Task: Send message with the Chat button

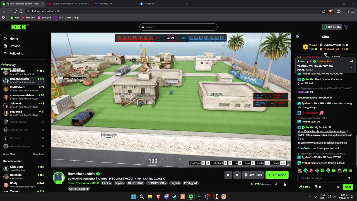Action: [x=348, y=187]
